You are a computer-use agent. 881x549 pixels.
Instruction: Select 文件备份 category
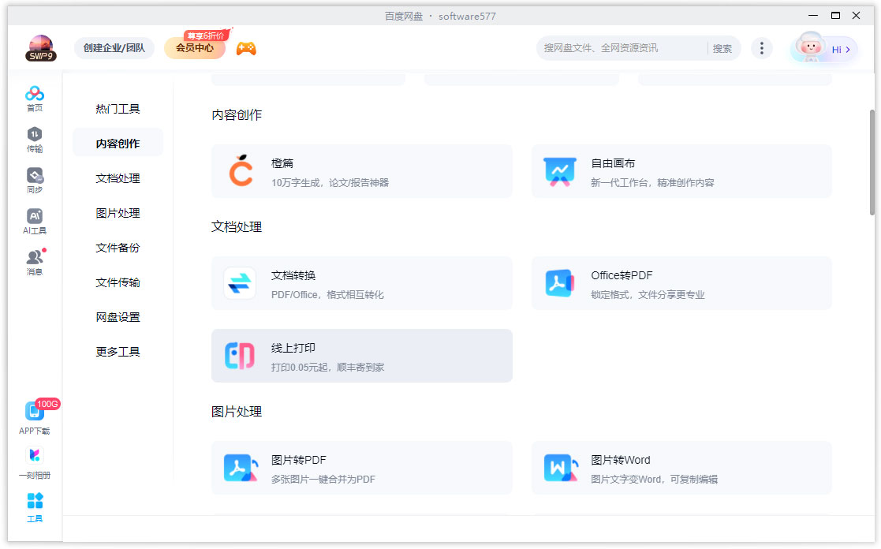(x=118, y=248)
